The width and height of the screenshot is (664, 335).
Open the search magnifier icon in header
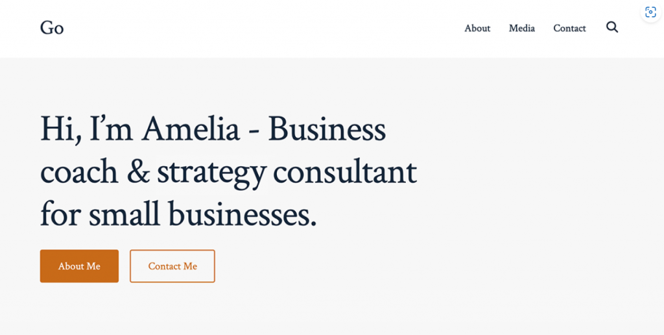coord(612,27)
